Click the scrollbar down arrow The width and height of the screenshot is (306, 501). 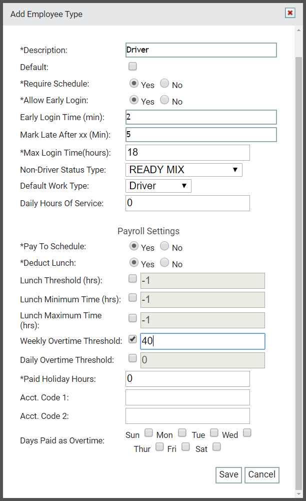(298, 494)
